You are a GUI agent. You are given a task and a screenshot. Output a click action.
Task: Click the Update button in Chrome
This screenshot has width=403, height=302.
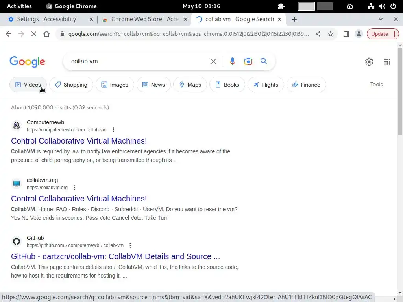point(379,34)
